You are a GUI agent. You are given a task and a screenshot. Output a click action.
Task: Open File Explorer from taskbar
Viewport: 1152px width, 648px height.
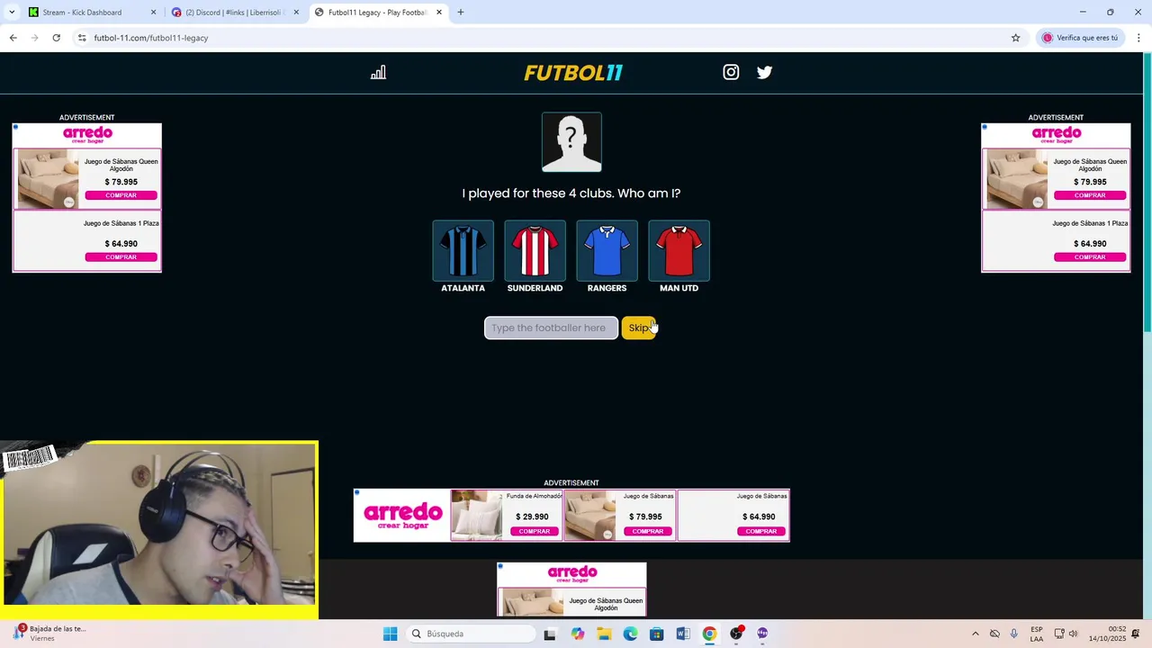(x=603, y=634)
